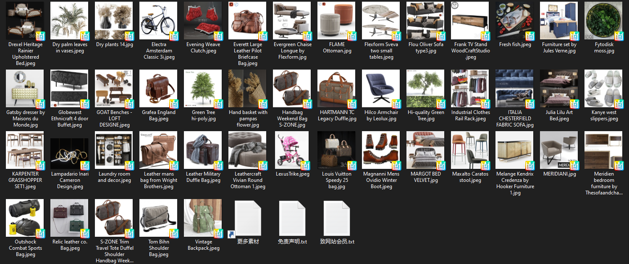Select the Drexel Heritage Rainier Upholstered Bed thumbnail

pos(26,21)
